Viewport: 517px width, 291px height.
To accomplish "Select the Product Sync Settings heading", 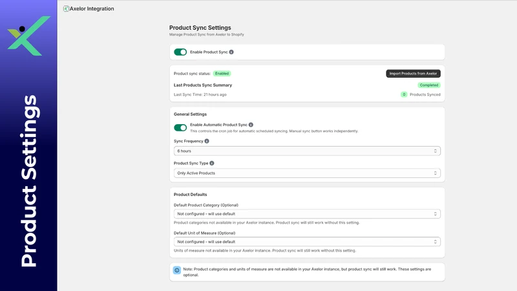I will (200, 28).
